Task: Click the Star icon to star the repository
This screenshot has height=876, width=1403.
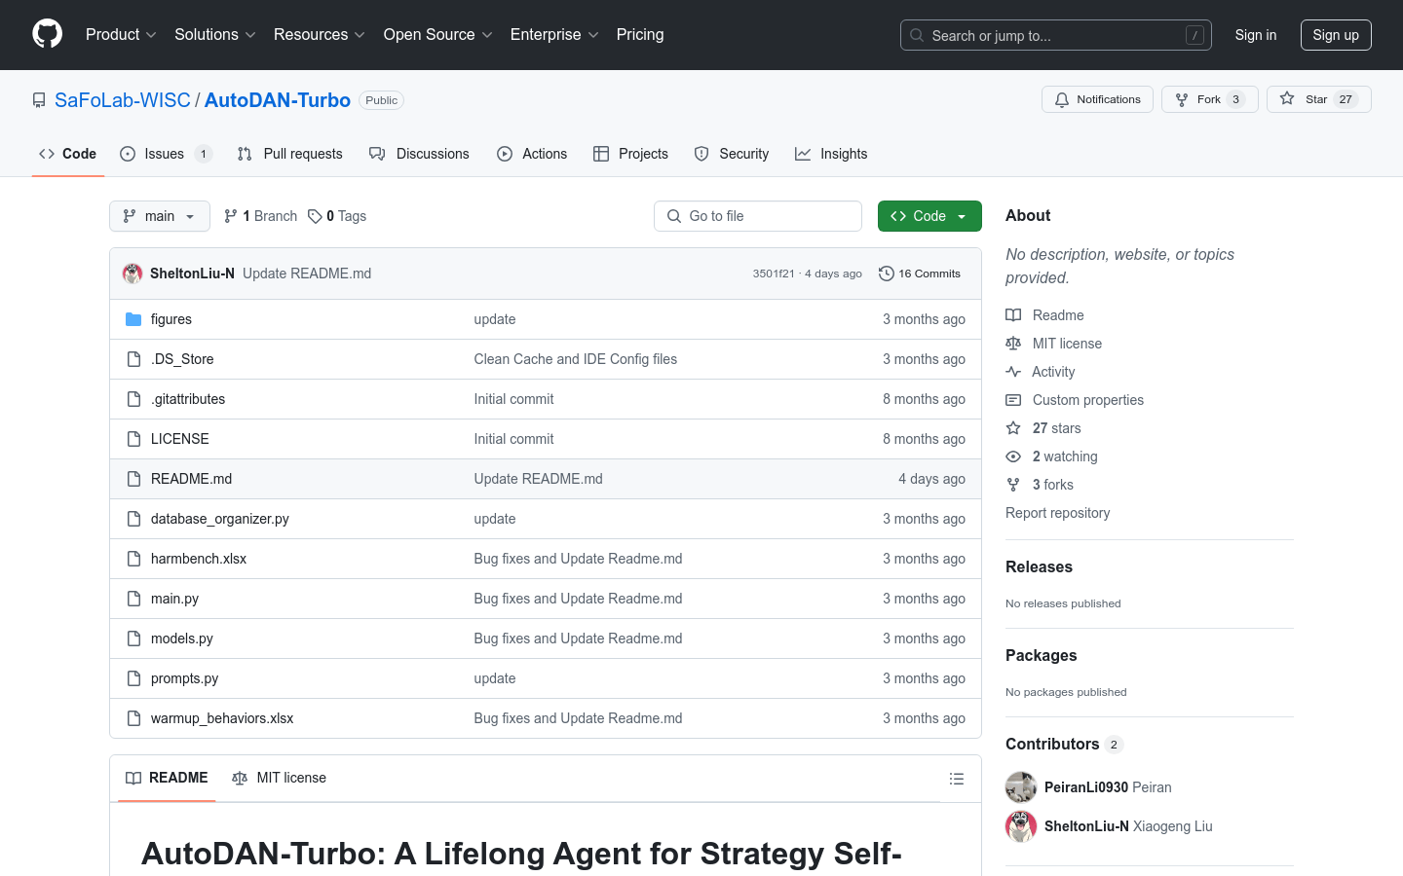Action: click(1287, 99)
